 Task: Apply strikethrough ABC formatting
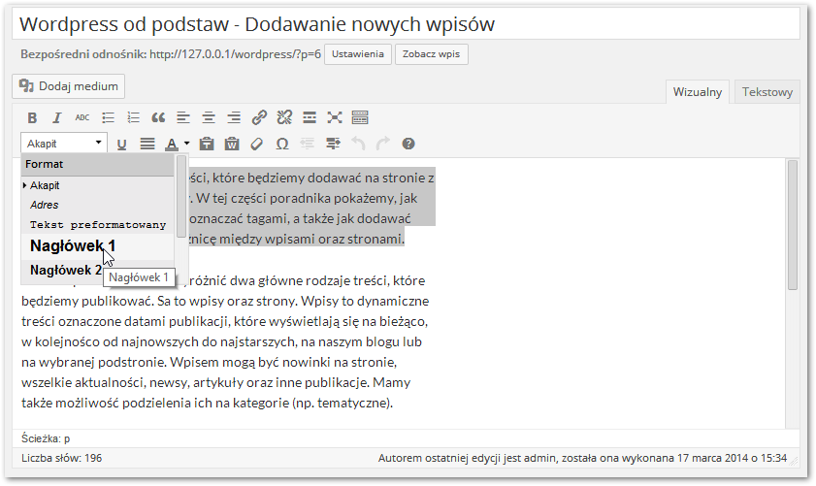coord(82,118)
